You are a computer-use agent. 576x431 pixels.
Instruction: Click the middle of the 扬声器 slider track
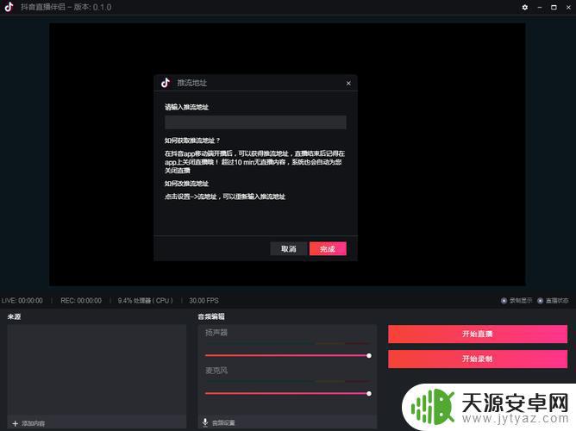point(287,355)
